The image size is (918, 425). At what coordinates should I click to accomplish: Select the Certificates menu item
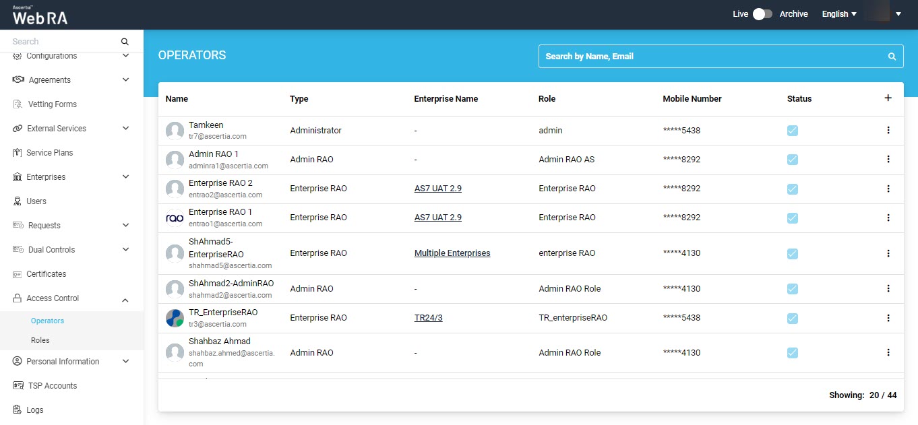pos(46,274)
